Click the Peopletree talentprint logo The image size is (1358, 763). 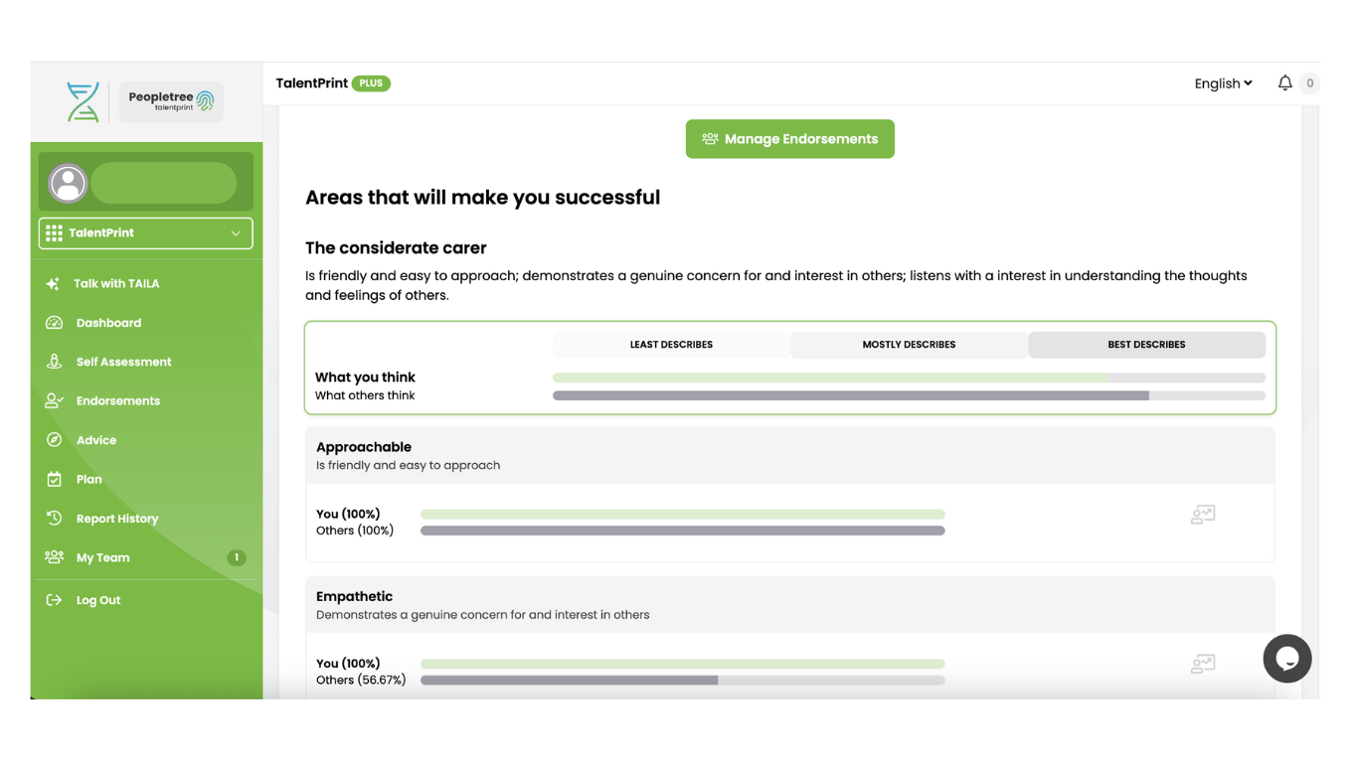click(171, 101)
